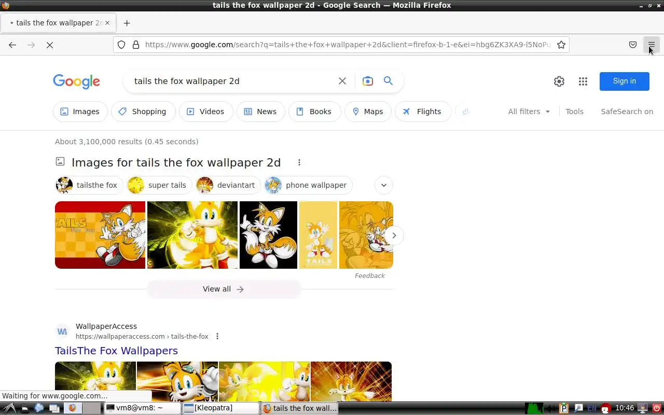The height and width of the screenshot is (415, 664).
Task: Open Google settings gear
Action: (559, 81)
